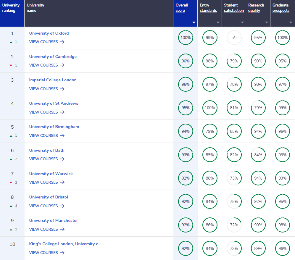The width and height of the screenshot is (295, 260).
Task: Sort by Research quality dropdown arrow
Action: coord(267,22)
